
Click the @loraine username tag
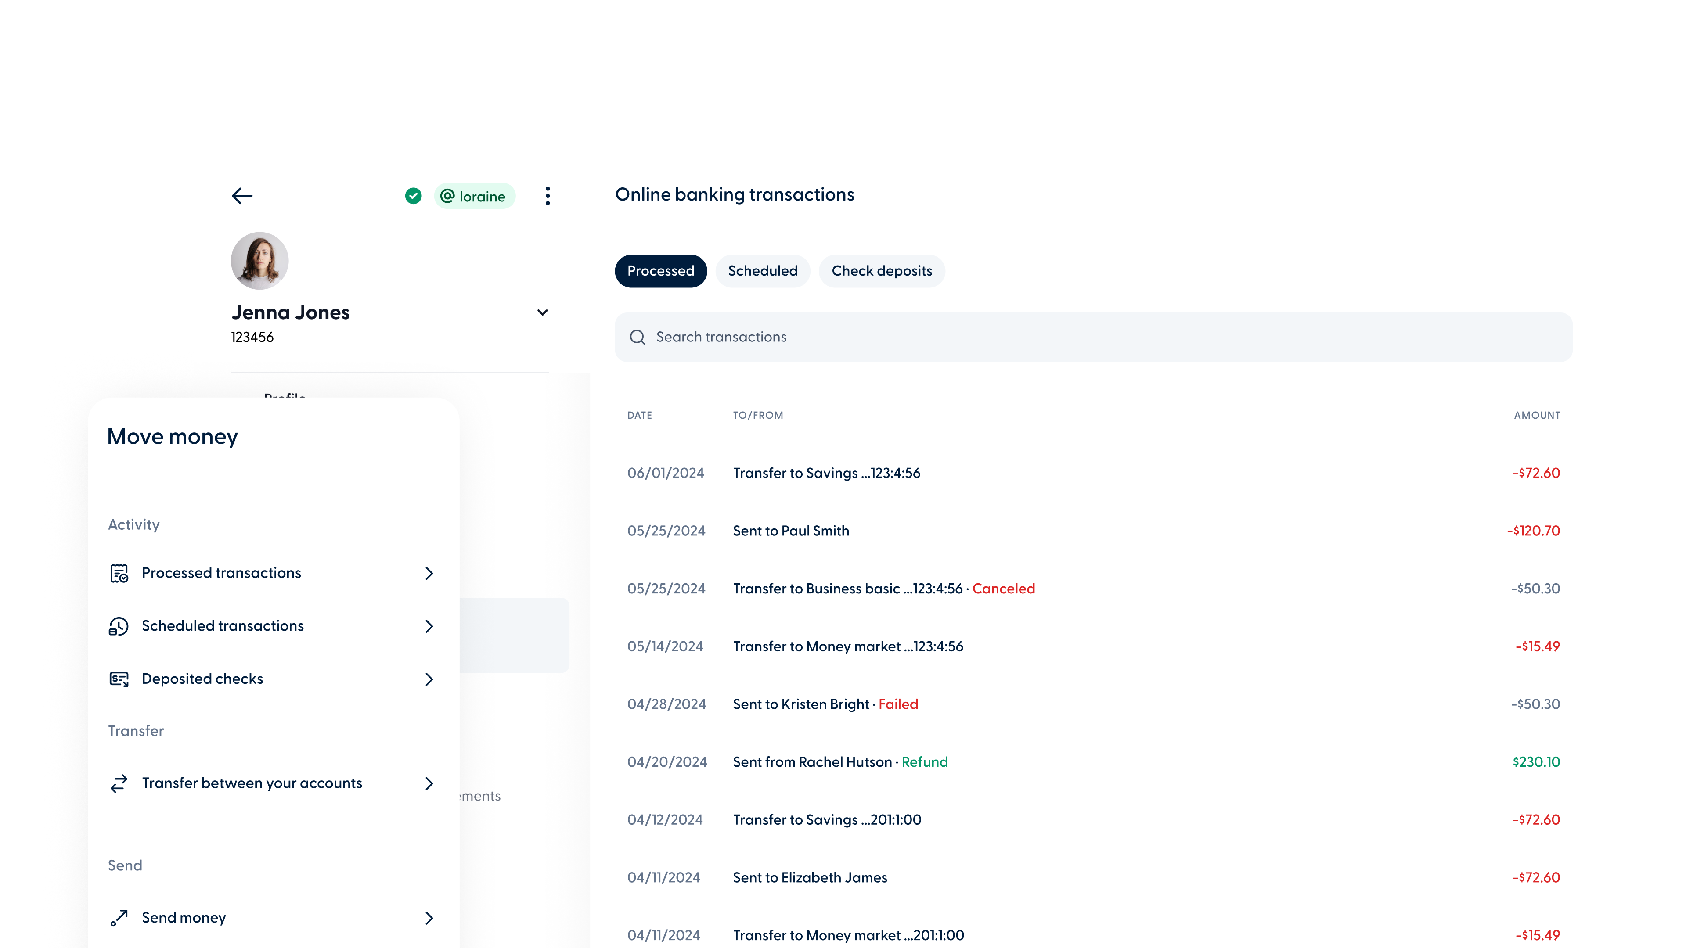pos(475,196)
